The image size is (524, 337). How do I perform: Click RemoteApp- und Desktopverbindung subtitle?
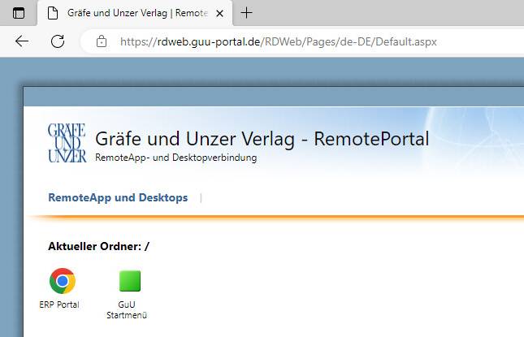pyautogui.click(x=176, y=158)
